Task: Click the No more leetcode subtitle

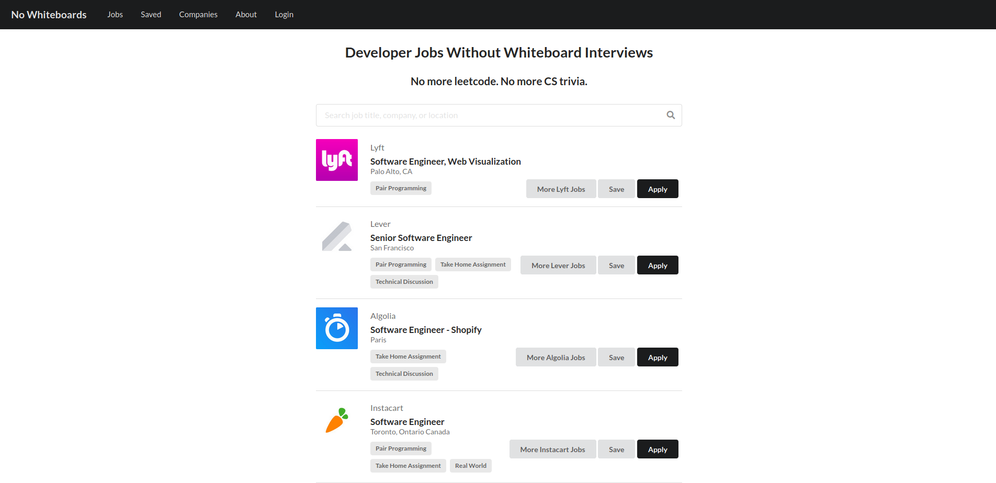Action: (x=499, y=82)
